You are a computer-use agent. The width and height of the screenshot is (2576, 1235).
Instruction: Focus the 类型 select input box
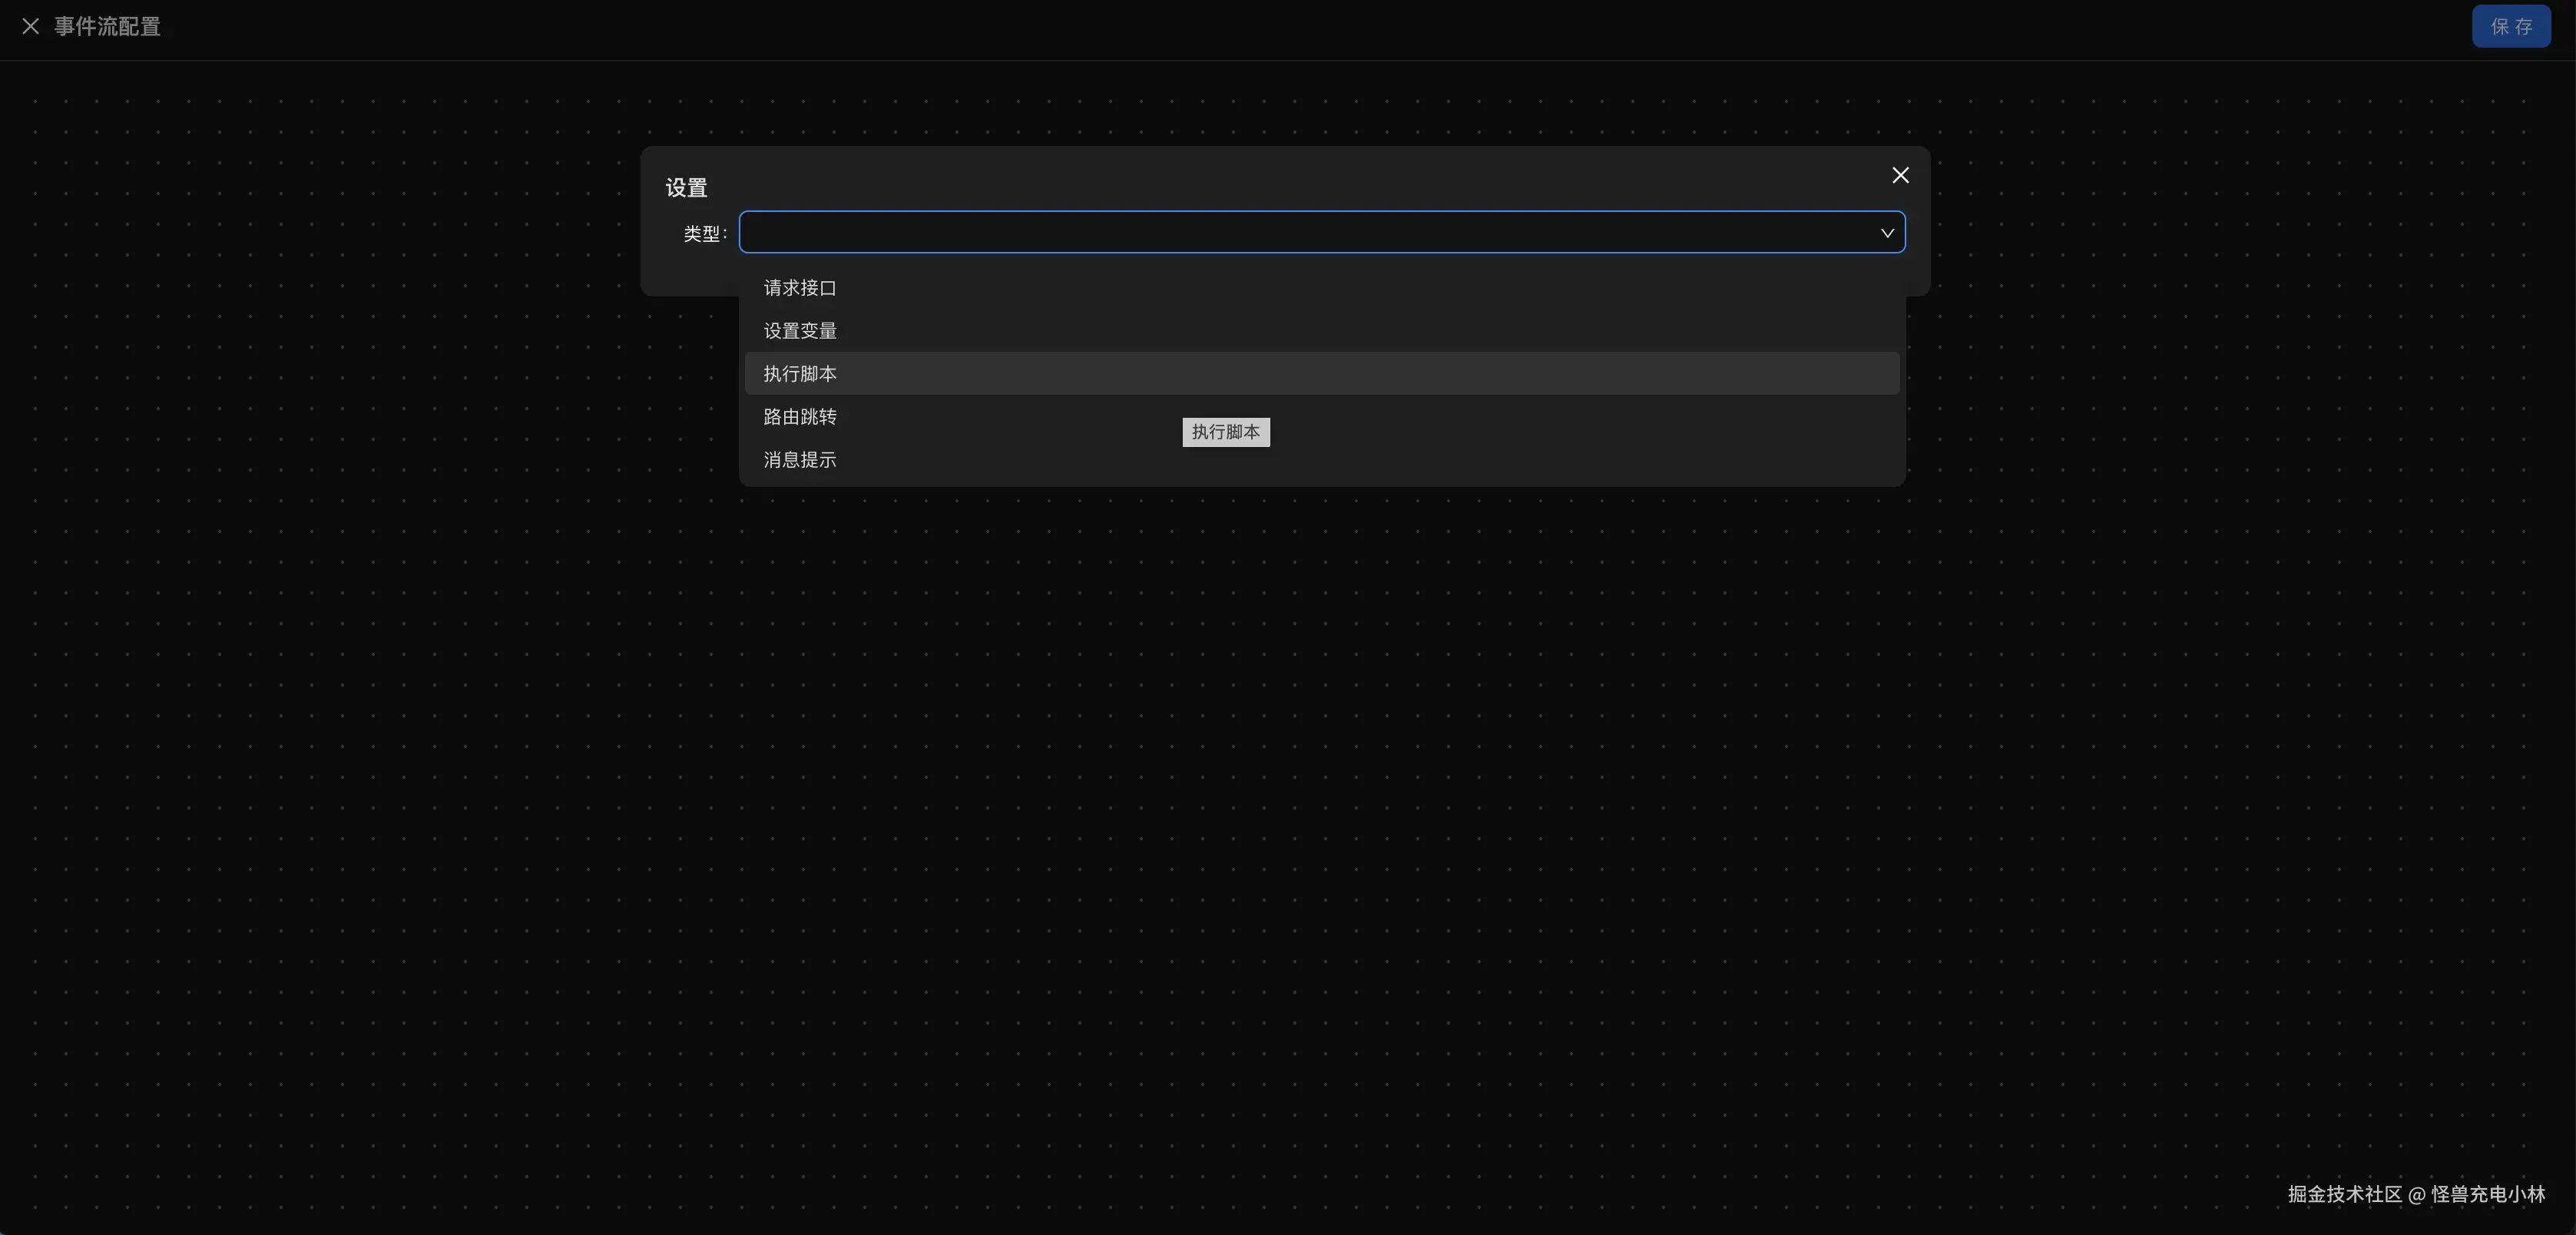pyautogui.click(x=1300, y=233)
